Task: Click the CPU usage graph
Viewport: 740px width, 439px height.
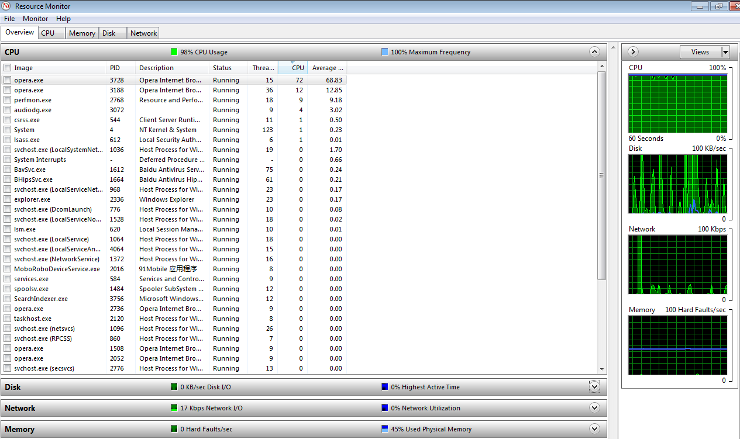Action: pos(677,103)
